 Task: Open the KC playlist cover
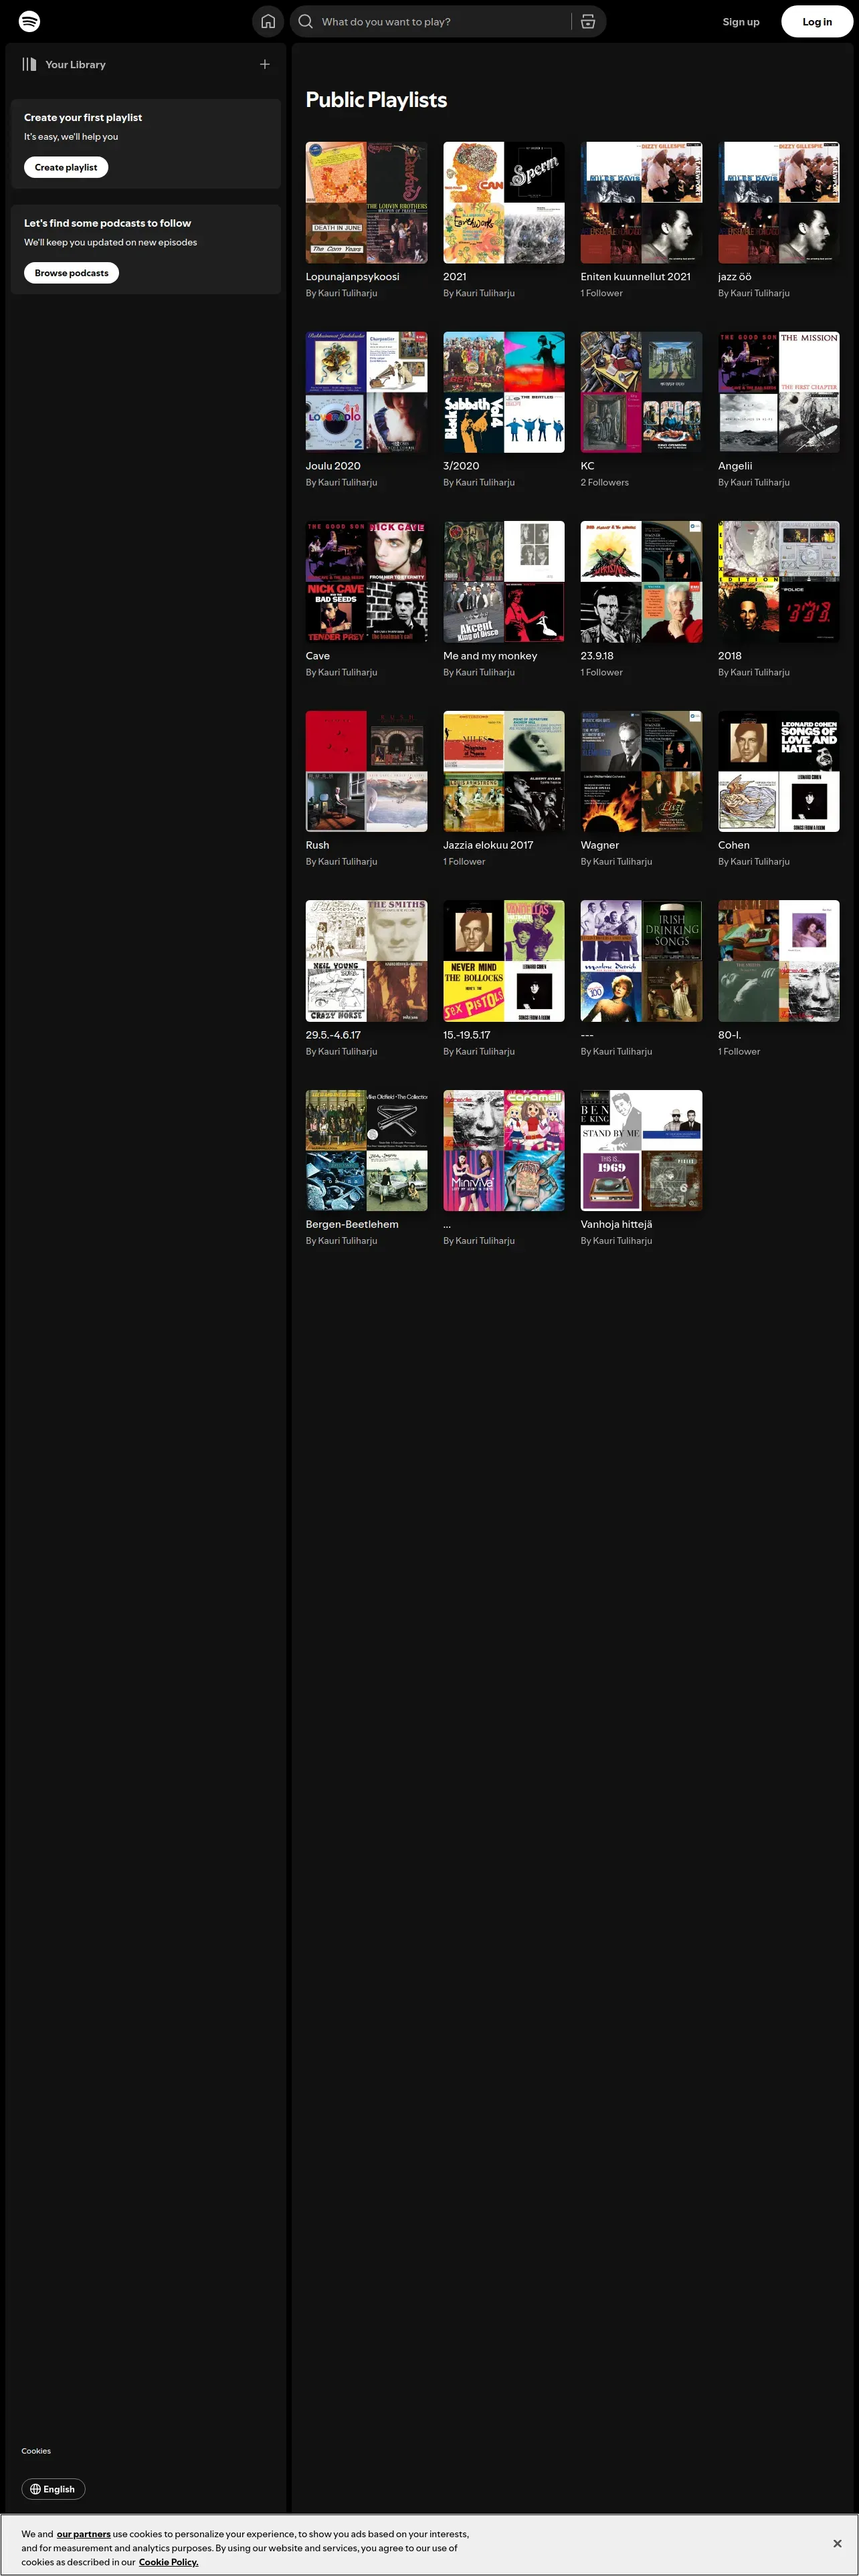641,392
